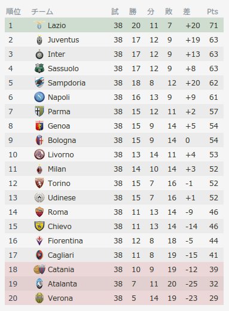
Task: Open the Milan team name link
Action: click(x=57, y=169)
